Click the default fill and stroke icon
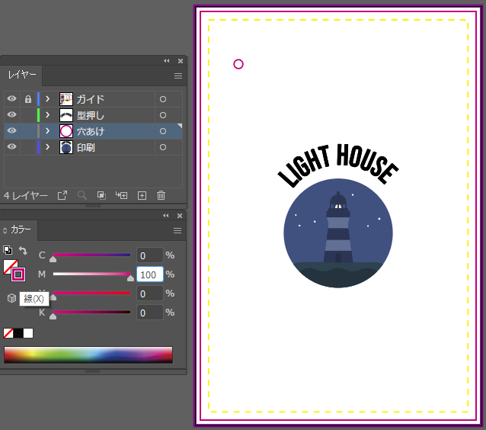Screen dimensions: 486x430 click(x=8, y=250)
